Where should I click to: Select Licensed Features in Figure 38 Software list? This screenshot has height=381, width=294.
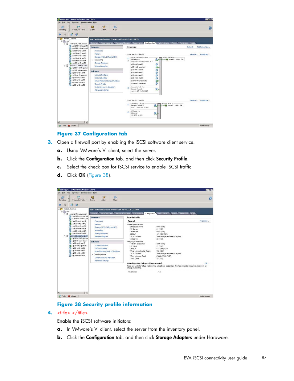tap(101, 246)
